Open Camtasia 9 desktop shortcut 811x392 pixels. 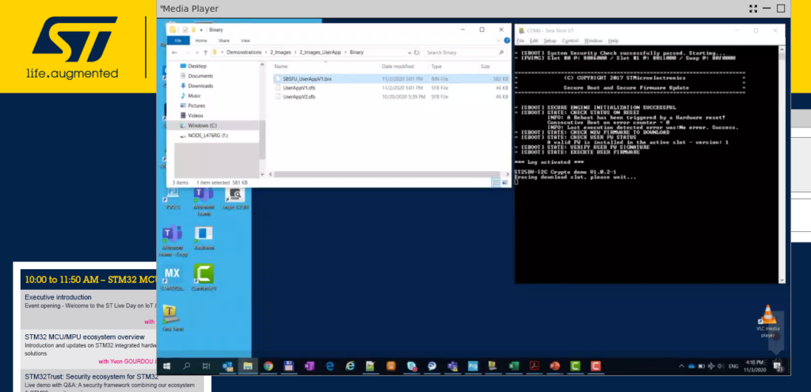click(204, 277)
